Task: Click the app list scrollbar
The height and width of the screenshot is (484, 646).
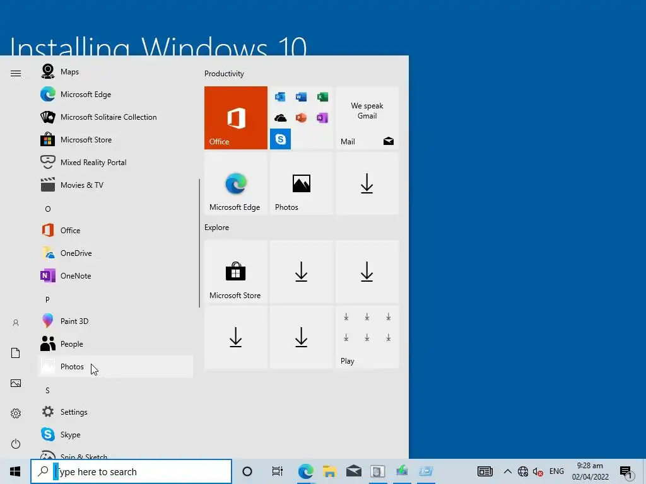Action: 199,243
